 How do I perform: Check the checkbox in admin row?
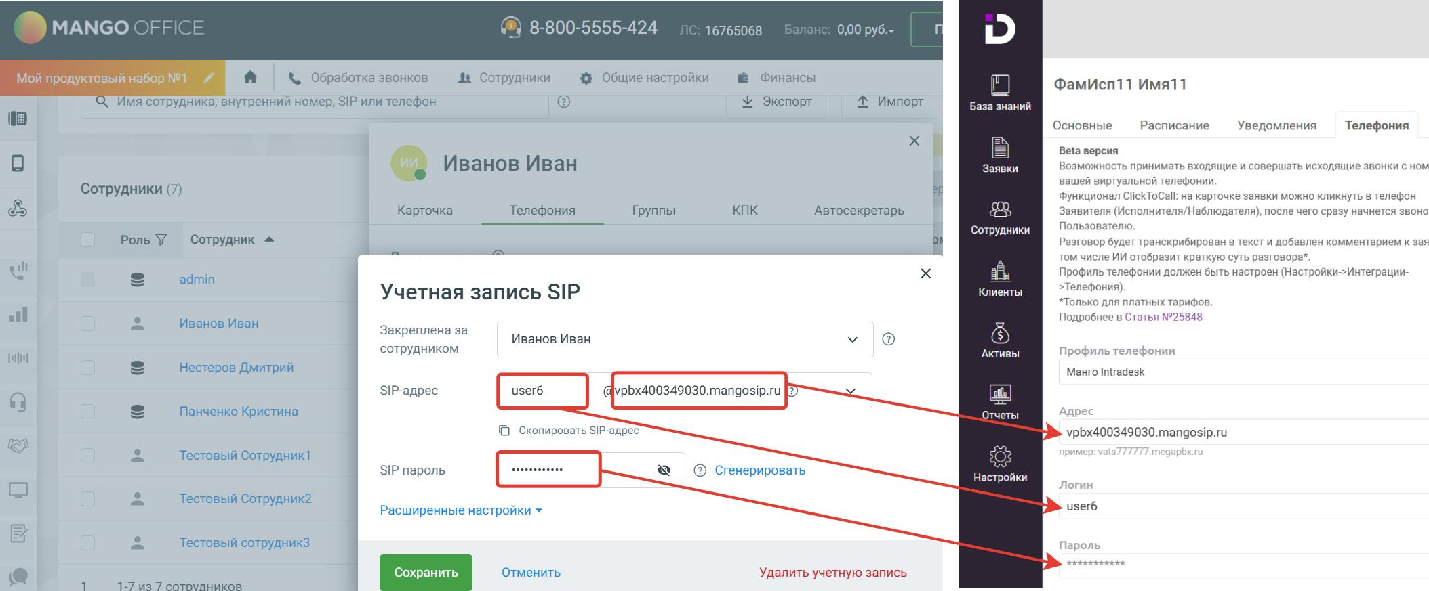[87, 280]
